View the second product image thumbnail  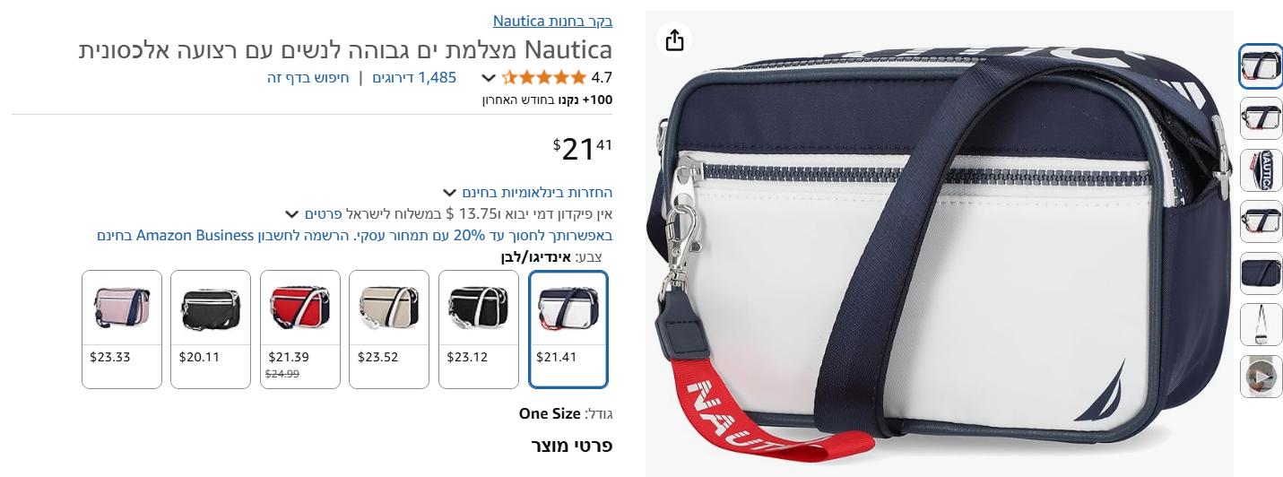tap(1261, 118)
